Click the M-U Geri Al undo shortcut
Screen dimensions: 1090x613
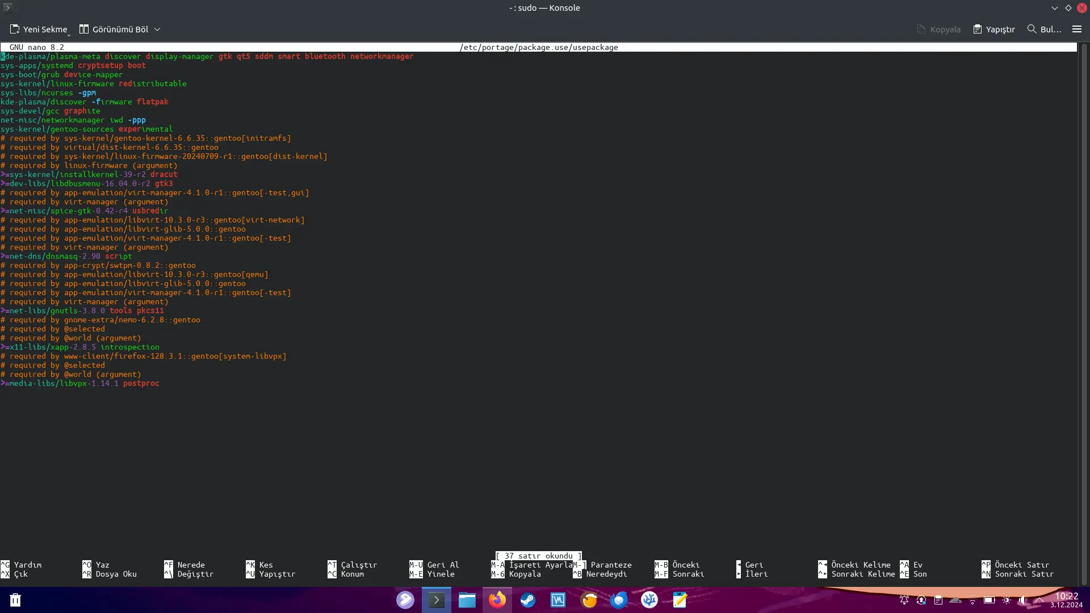tap(434, 565)
